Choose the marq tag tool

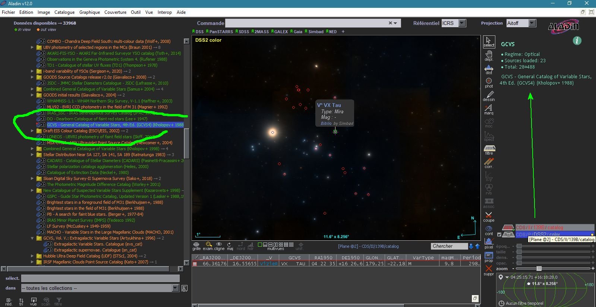(x=489, y=110)
